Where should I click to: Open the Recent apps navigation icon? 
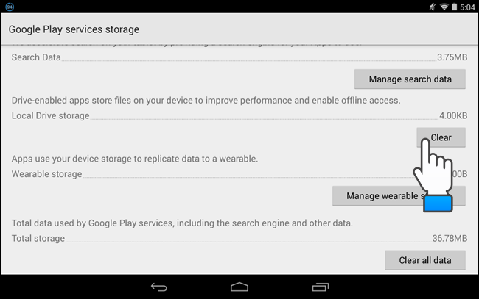click(x=320, y=286)
